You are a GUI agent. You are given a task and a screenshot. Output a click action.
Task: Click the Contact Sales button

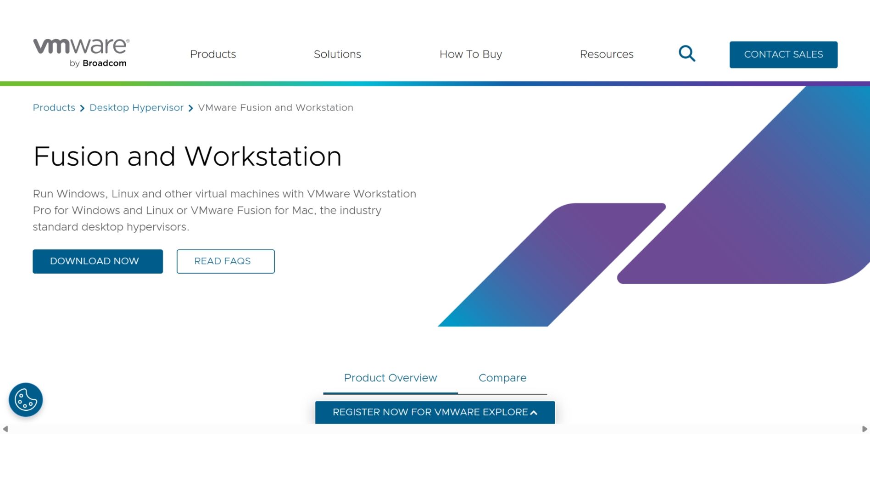point(783,55)
